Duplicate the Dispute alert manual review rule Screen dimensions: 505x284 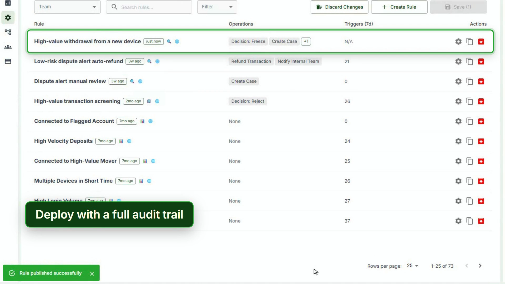coord(469,82)
